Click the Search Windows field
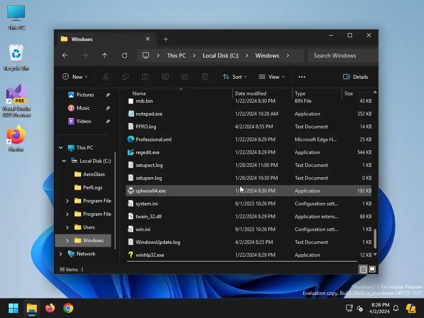The image size is (424, 318). 343,55
